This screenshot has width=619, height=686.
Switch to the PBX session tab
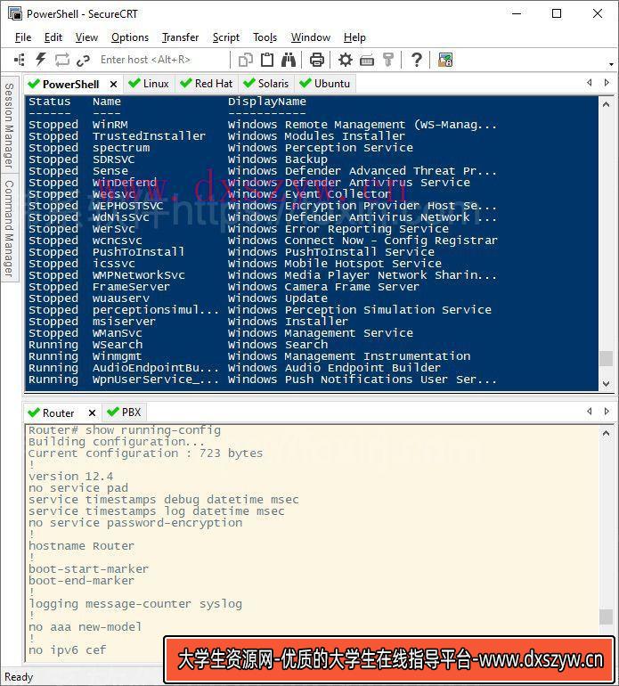pyautogui.click(x=124, y=412)
